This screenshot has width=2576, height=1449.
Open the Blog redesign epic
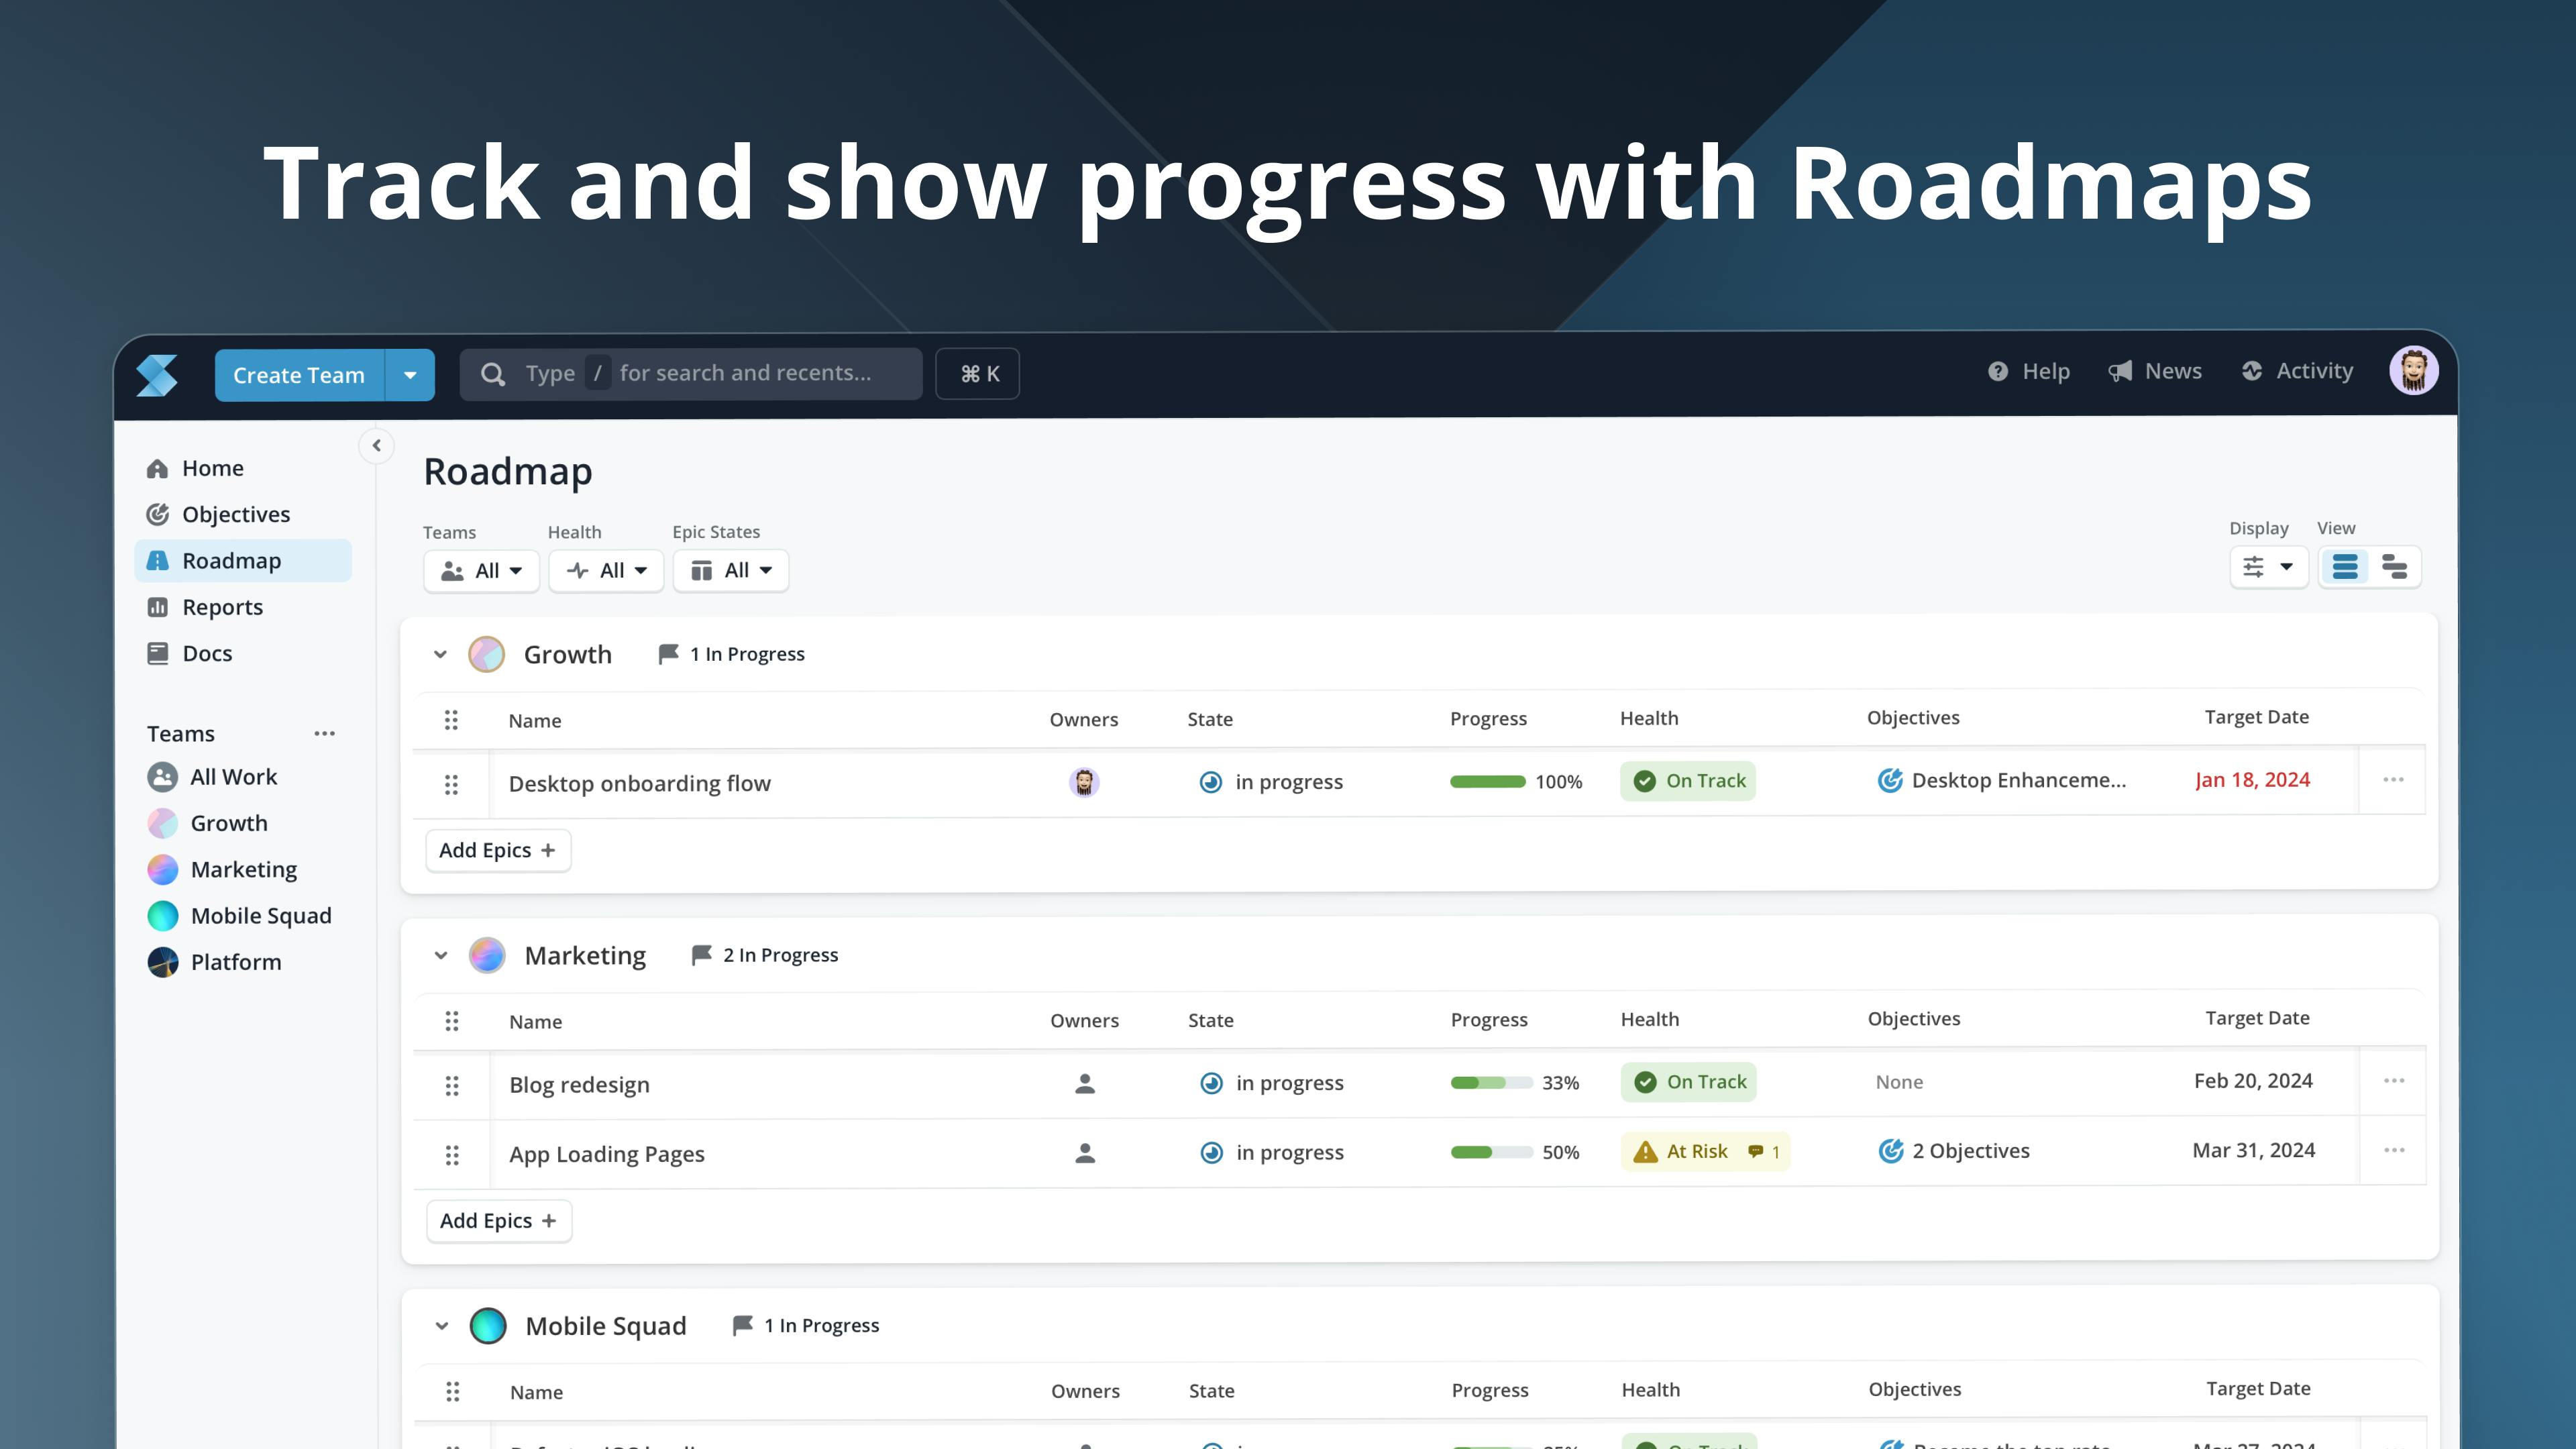pyautogui.click(x=580, y=1085)
